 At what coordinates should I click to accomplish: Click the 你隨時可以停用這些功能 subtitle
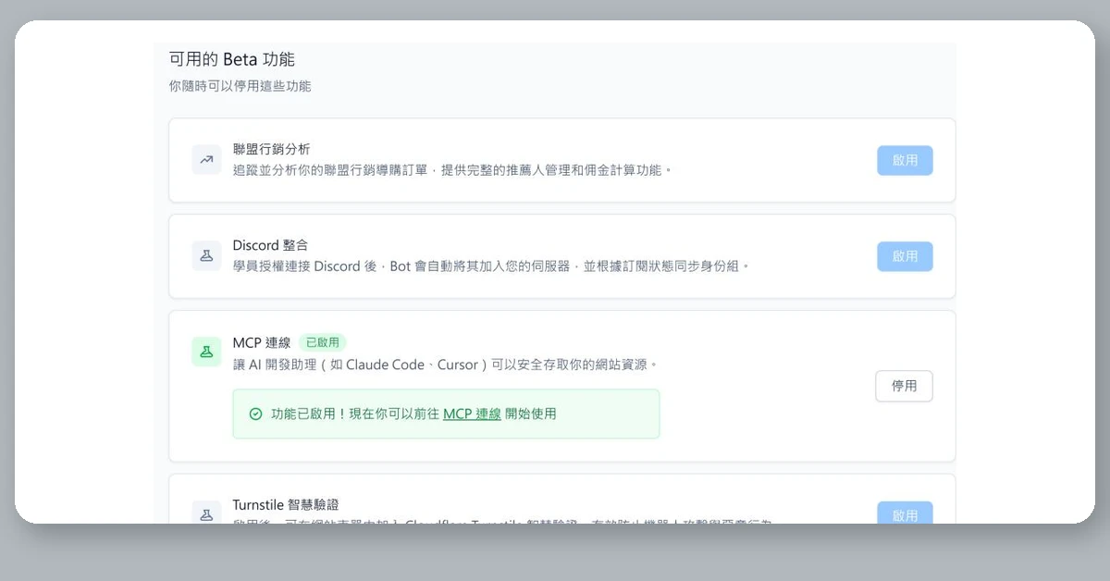[240, 86]
